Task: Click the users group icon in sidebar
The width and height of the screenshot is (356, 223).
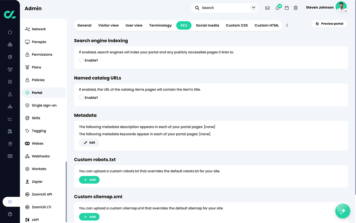Action: point(10,69)
